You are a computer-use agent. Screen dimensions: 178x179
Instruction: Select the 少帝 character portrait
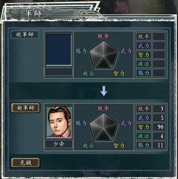[x=59, y=122]
